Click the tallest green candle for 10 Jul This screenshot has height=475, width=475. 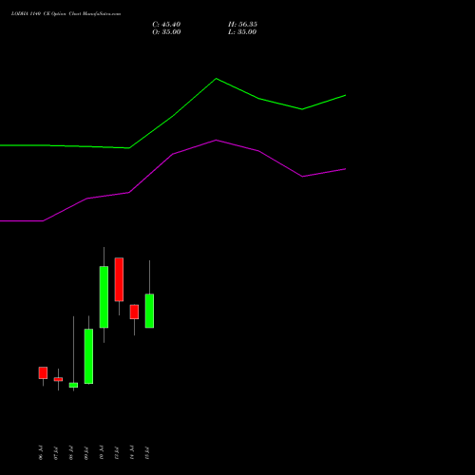(104, 297)
